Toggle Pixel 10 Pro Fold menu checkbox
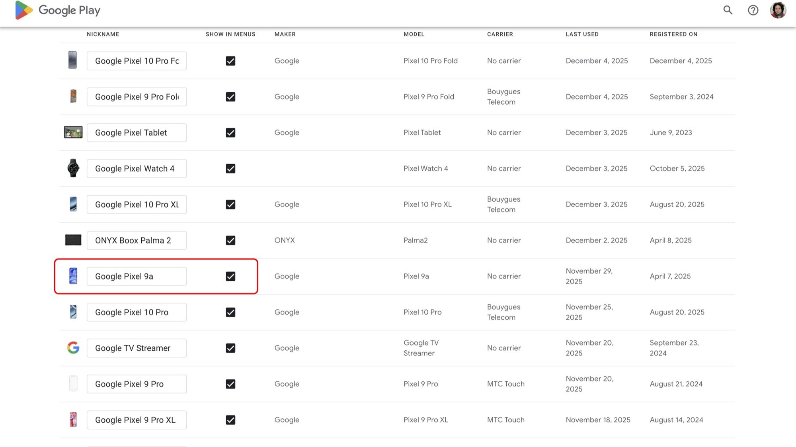This screenshot has height=447, width=796. tap(230, 61)
